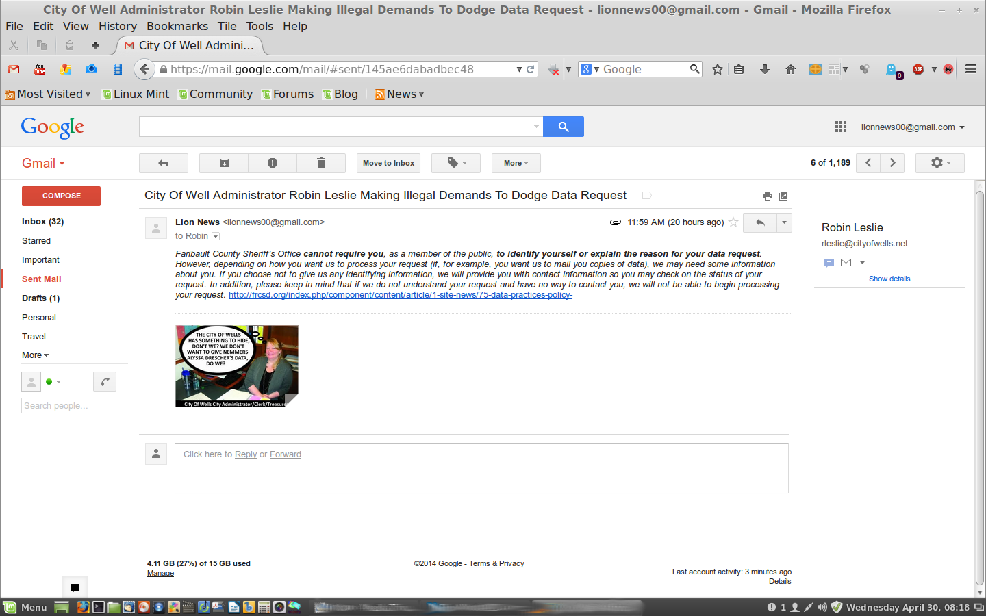This screenshot has height=616, width=986.
Task: Open the frcsd.org data practices policy link
Action: click(x=401, y=295)
